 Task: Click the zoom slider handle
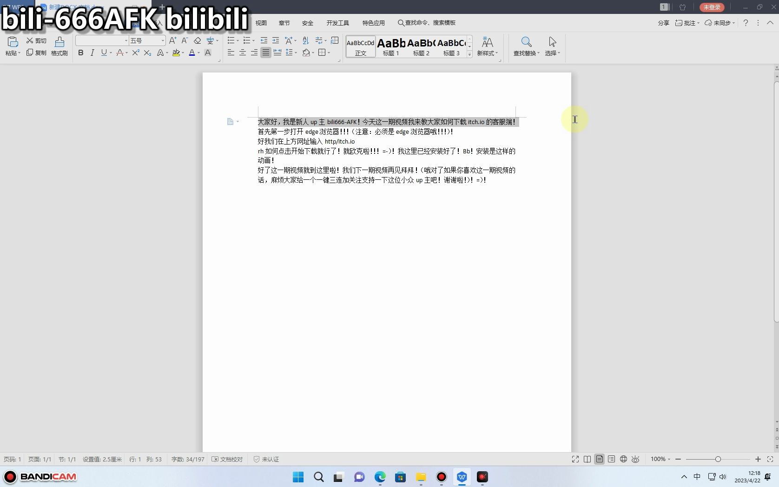[x=718, y=459]
